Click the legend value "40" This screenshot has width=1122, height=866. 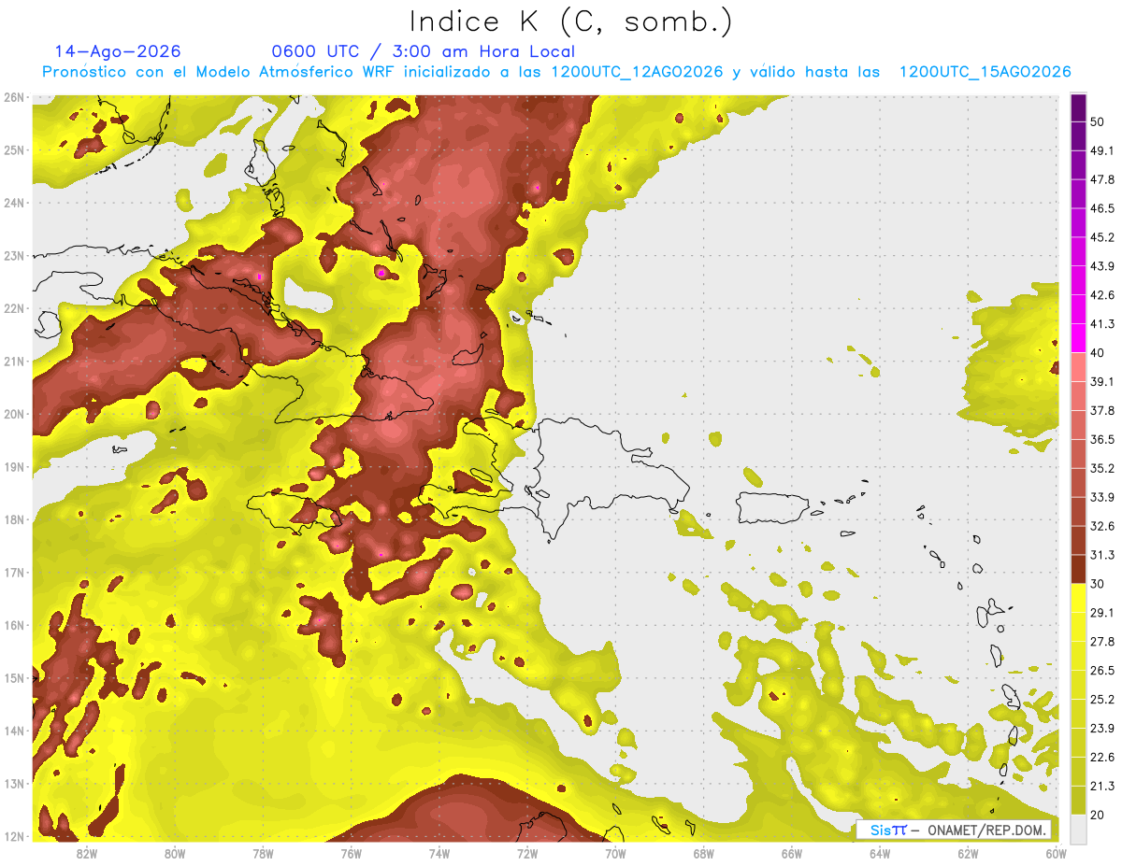pyautogui.click(x=1098, y=352)
